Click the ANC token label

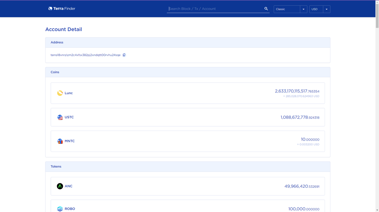click(x=69, y=186)
